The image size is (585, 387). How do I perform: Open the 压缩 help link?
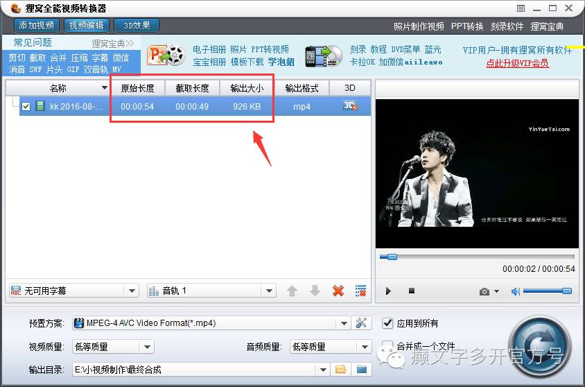tap(80, 58)
